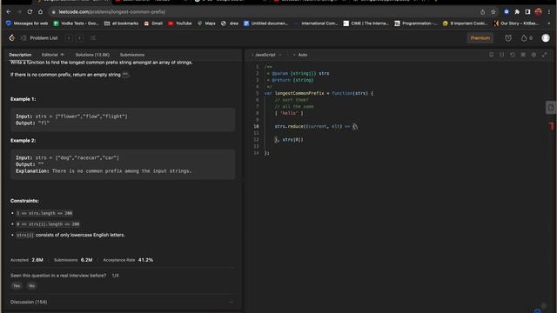The image size is (557, 313).
Task: Open the Maps bookmark
Action: coord(206,23)
